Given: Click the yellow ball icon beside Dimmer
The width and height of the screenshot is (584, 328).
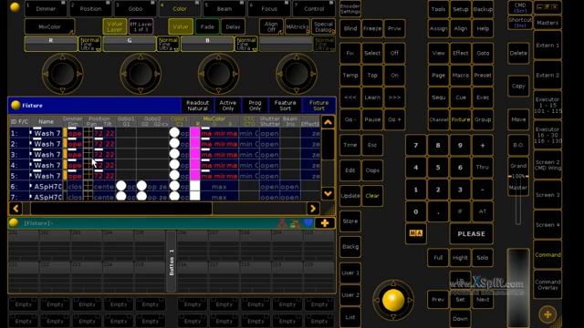Looking at the screenshot, I should pyautogui.click(x=15, y=7).
